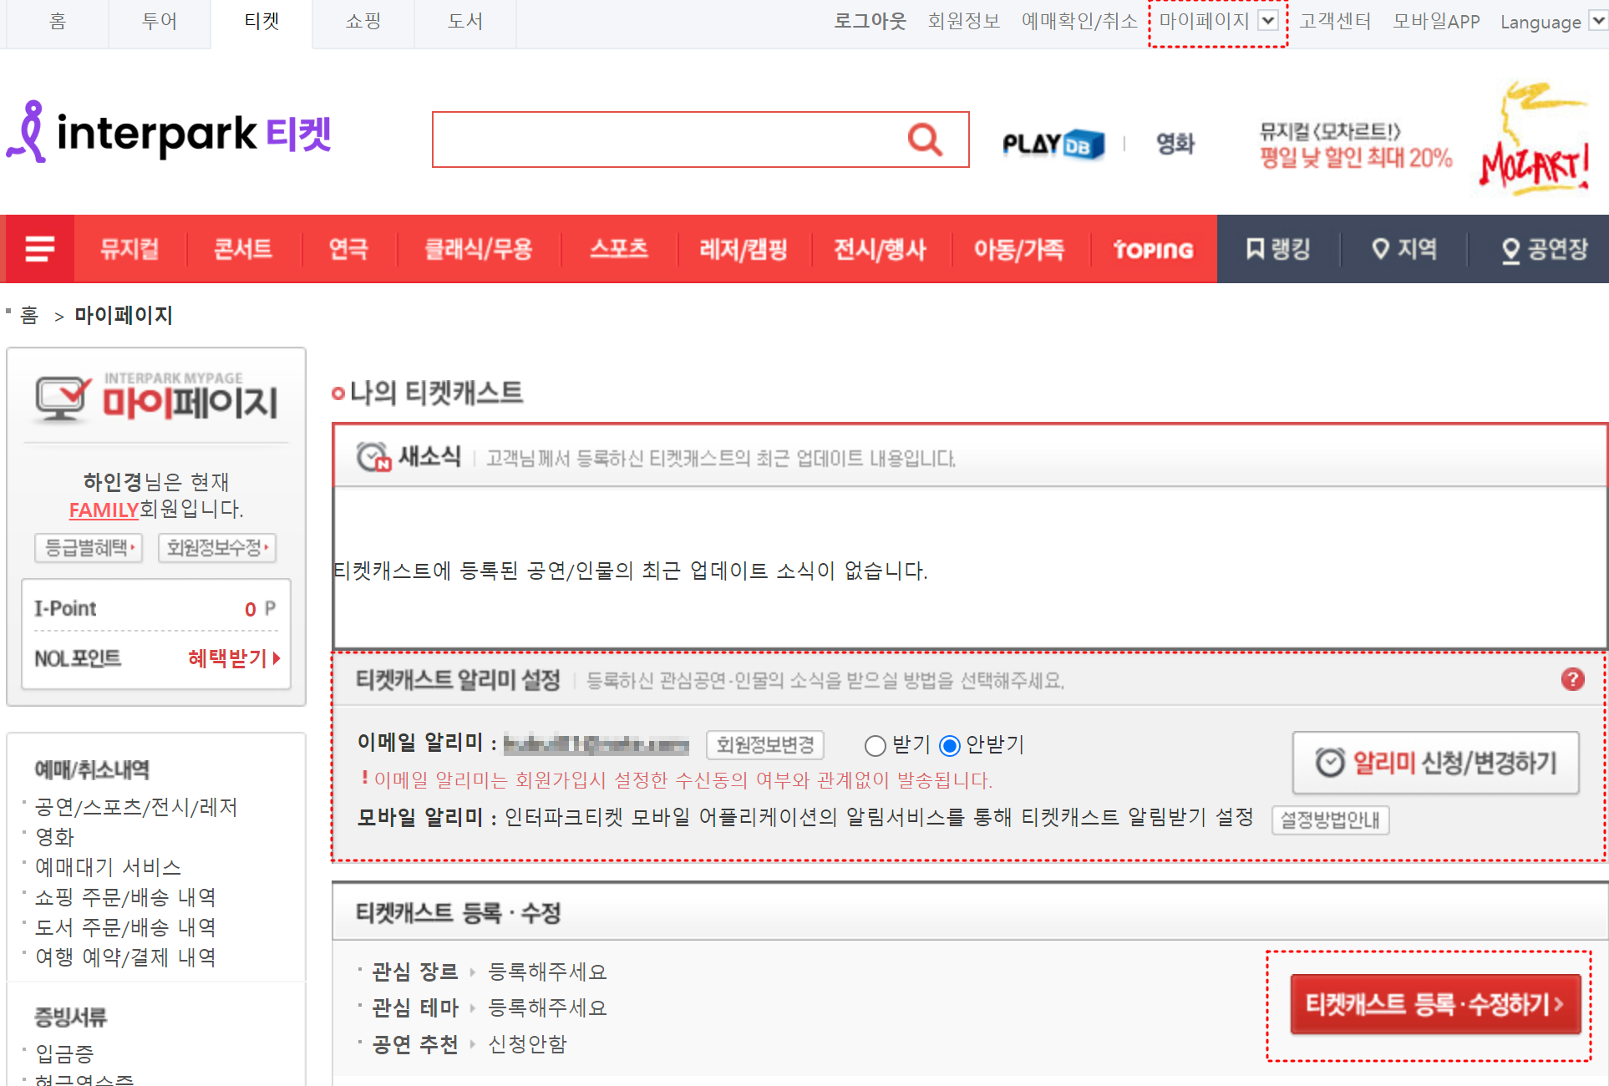The width and height of the screenshot is (1609, 1086).
Task: Click the 티켓캐스트 등록·수정하기 button
Action: pyautogui.click(x=1434, y=1005)
